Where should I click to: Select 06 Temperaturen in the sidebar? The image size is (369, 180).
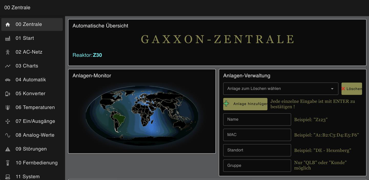[32, 107]
